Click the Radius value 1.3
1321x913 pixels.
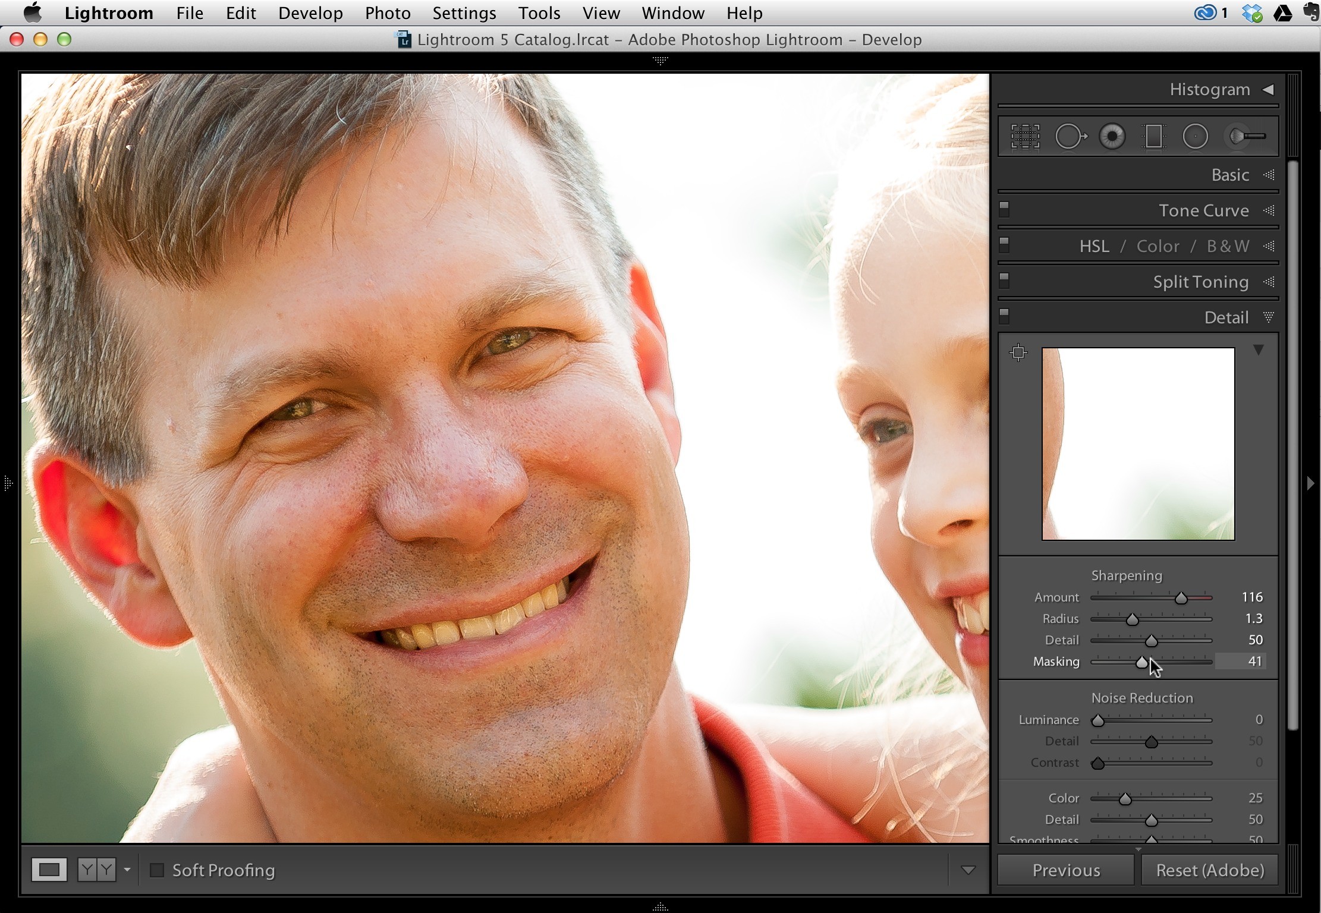coord(1254,618)
